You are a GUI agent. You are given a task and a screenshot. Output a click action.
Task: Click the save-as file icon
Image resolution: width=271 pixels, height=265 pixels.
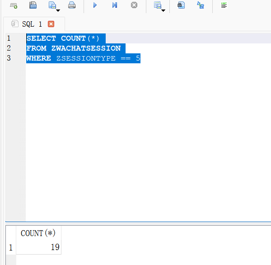[52, 5]
